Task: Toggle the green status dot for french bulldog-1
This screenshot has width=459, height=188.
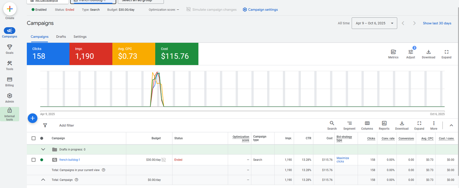Action: (42, 160)
